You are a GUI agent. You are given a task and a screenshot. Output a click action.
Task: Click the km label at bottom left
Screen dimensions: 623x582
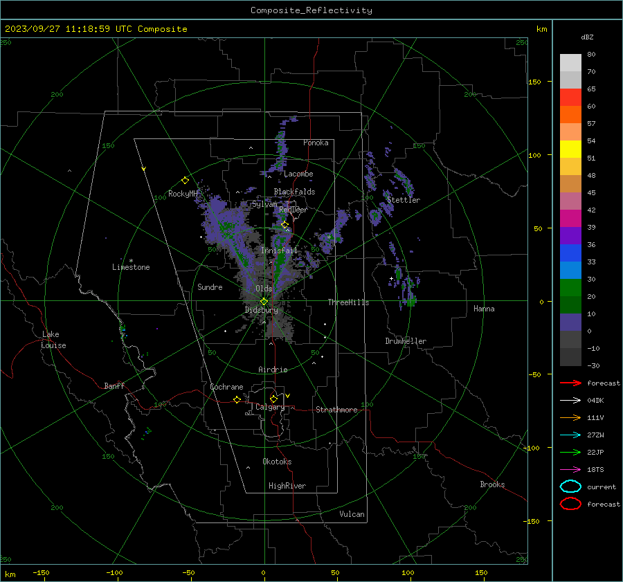pos(10,574)
